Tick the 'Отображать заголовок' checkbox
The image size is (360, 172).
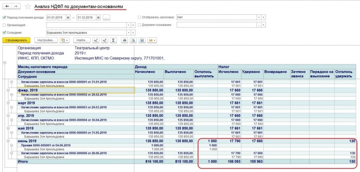pos(140,17)
